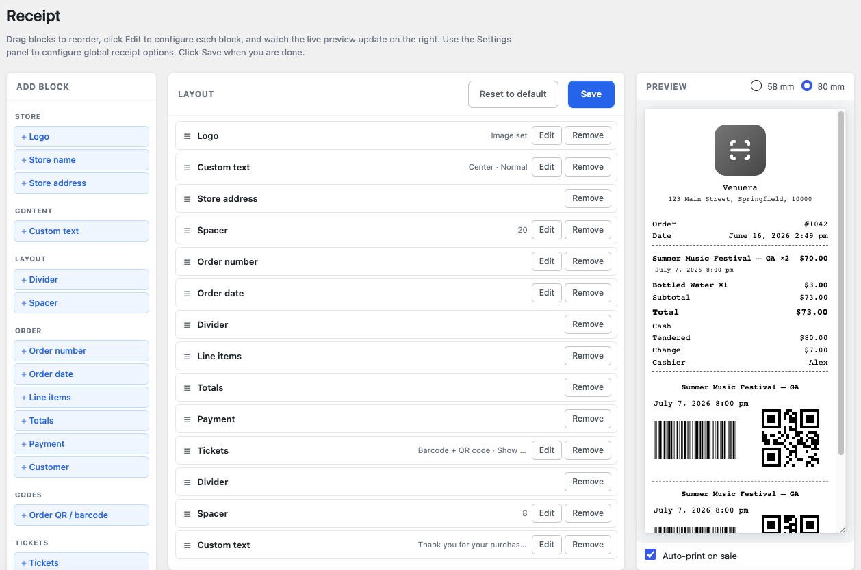The height and width of the screenshot is (570, 861).
Task: Click the first ticket barcode in preview
Action: coord(695,440)
